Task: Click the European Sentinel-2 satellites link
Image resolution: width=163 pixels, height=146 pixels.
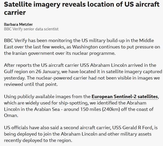Action: [x=125, y=97]
